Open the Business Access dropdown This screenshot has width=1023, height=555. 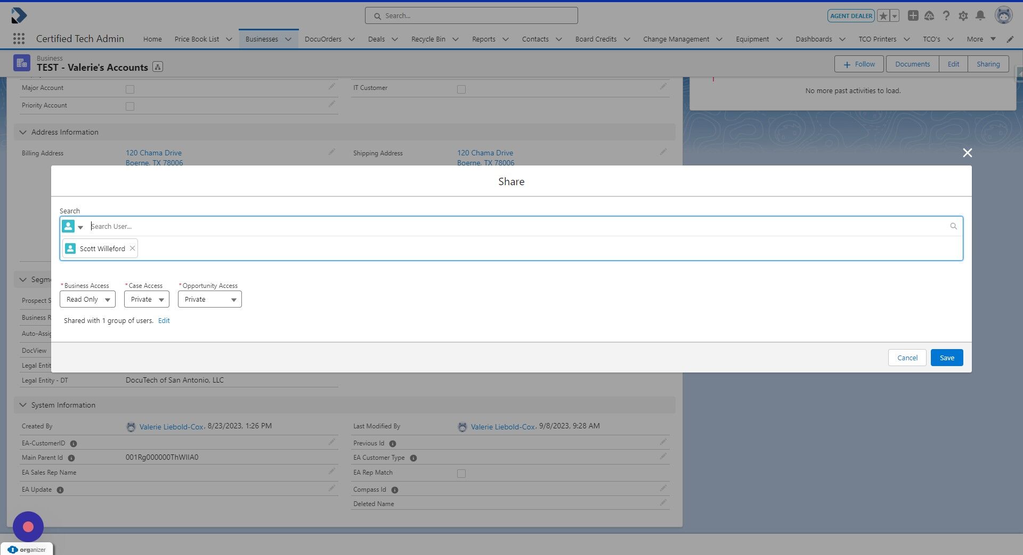pos(87,299)
